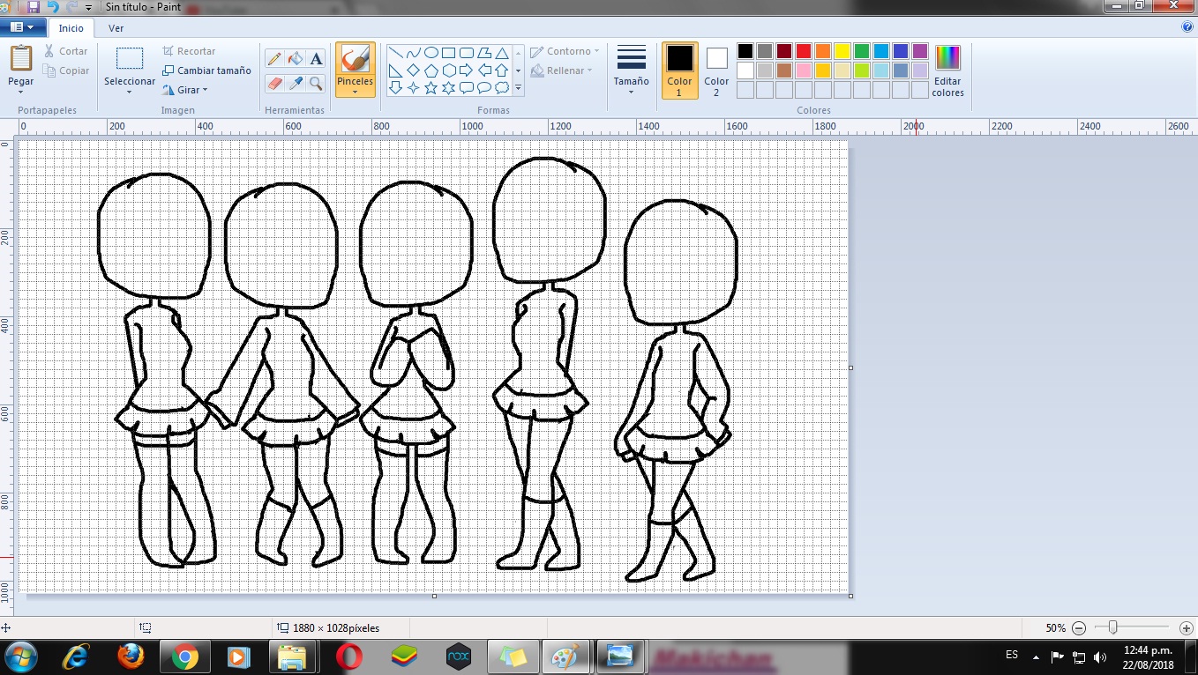Viewport: 1198px width, 675px height.
Task: Select the Pencil tool
Action: (274, 59)
